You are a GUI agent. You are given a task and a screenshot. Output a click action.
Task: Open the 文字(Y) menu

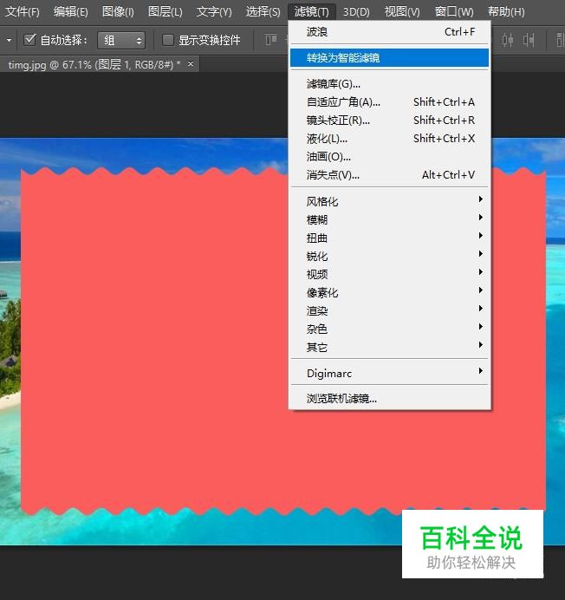(214, 12)
